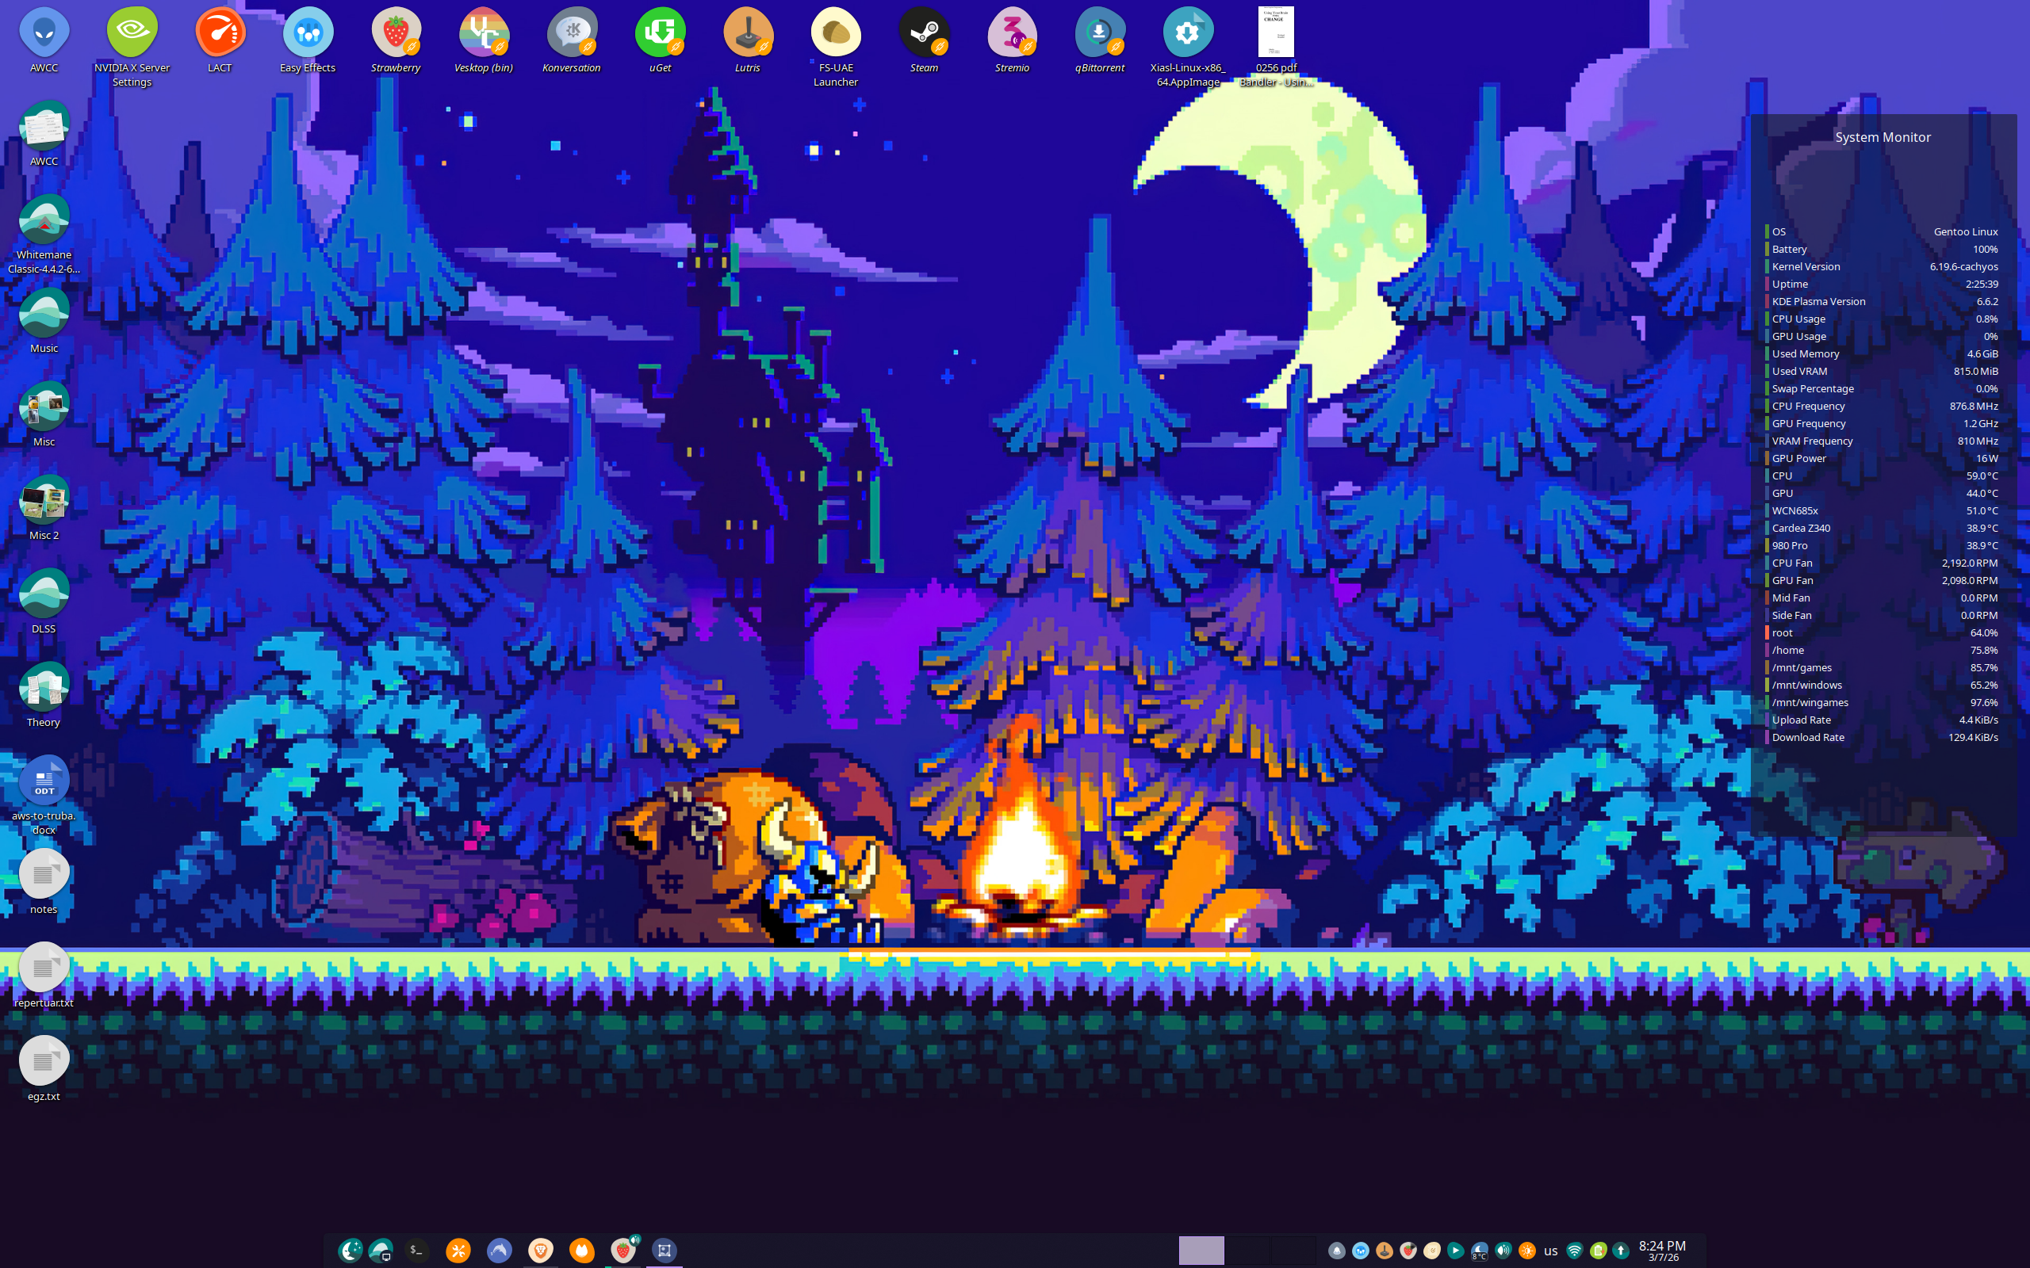Viewport: 2030px width, 1268px height.
Task: Expand hidden system tray icons arrow
Action: pos(1621,1251)
